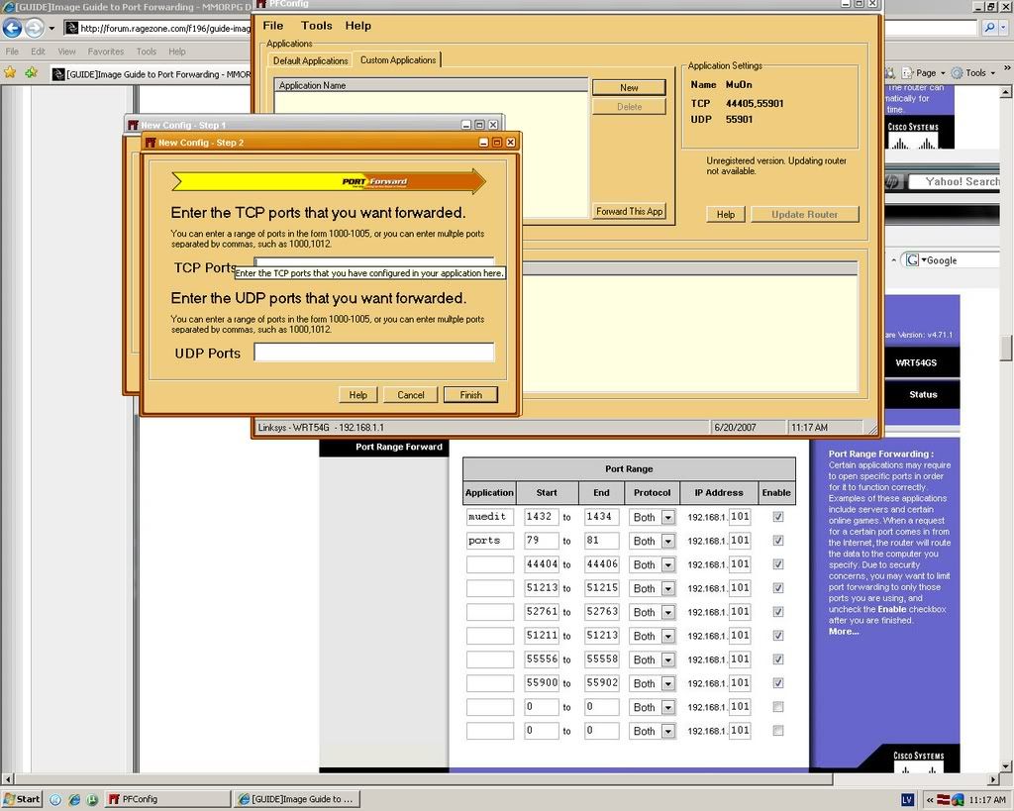Open Protocol dropdown for the muedit row
The image size is (1014, 811).
click(667, 517)
